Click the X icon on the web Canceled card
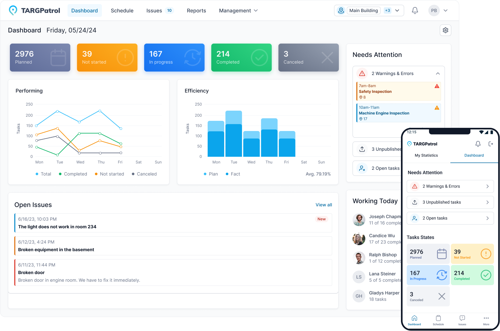The width and height of the screenshot is (500, 331). point(327,58)
